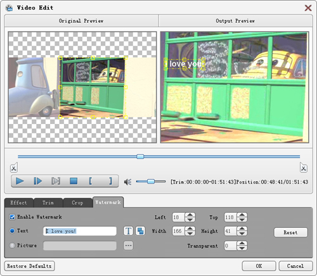Set trim end bracket marker
Image resolution: width=317 pixels, height=276 pixels.
click(x=110, y=181)
